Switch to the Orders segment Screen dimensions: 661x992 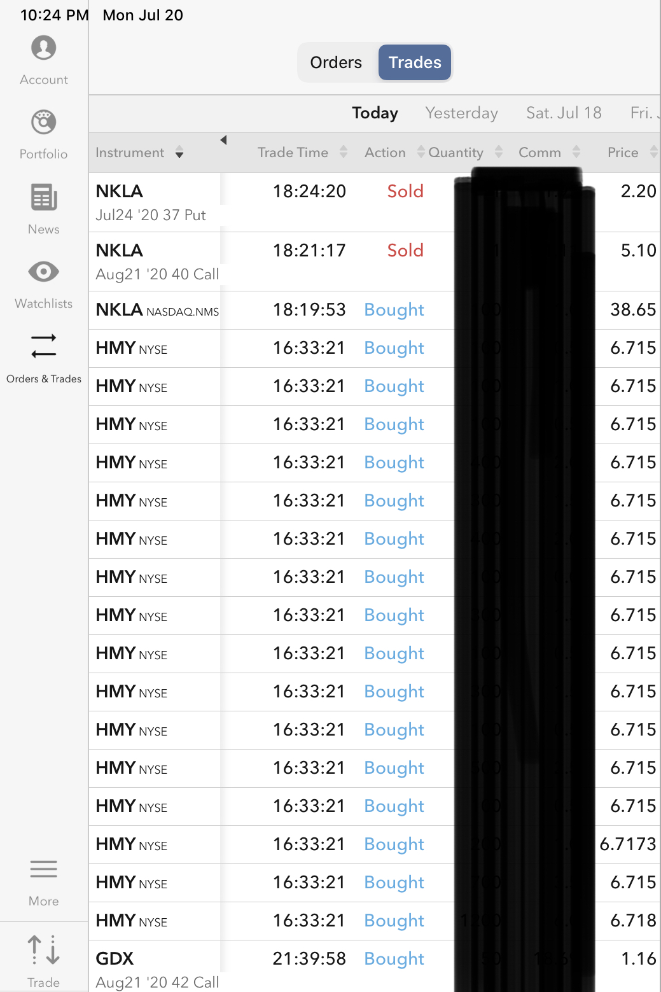[x=336, y=62]
